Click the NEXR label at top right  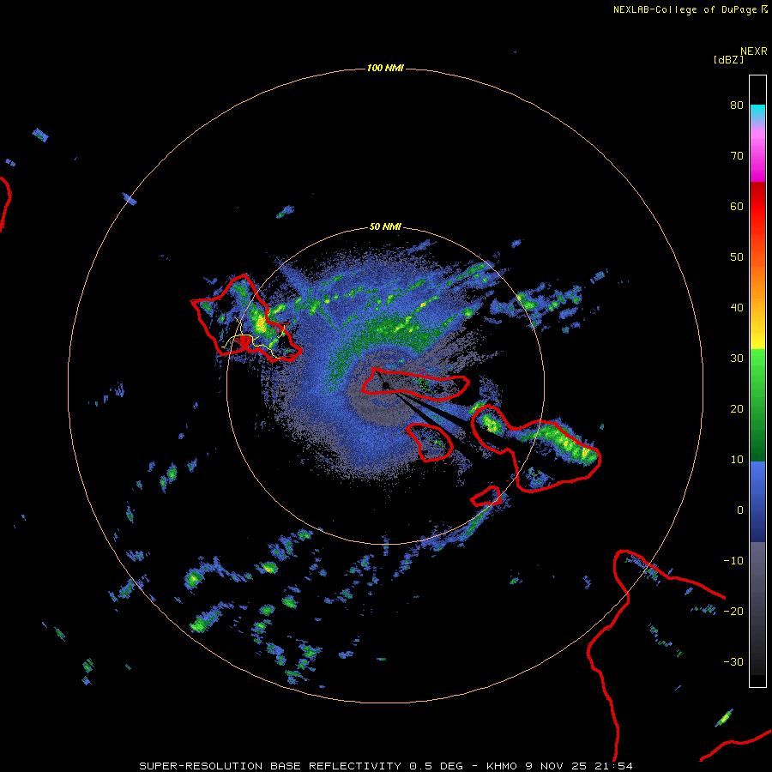click(x=754, y=51)
